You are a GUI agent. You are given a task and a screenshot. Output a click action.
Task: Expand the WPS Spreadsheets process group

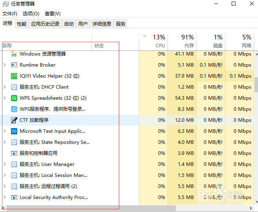pos(5,98)
